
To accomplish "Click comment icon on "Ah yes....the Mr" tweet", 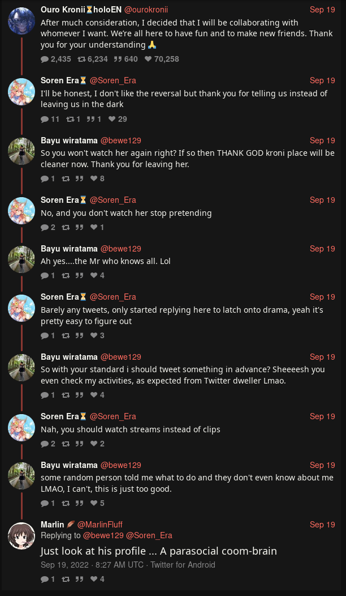I will 45,275.
